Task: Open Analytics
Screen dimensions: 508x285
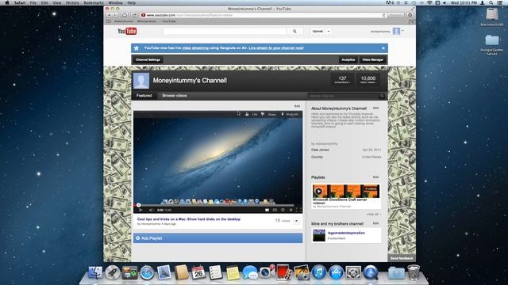Action: click(x=348, y=60)
